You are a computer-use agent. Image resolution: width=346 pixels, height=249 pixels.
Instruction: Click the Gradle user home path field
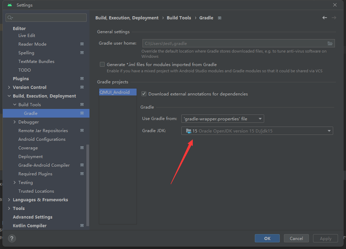click(239, 43)
